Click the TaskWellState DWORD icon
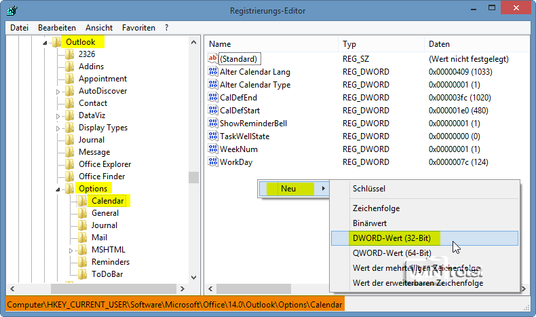The image size is (536, 317). click(x=212, y=136)
